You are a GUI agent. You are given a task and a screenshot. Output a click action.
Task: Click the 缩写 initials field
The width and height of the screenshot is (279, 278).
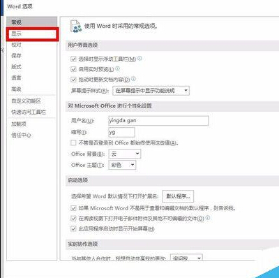point(121,132)
